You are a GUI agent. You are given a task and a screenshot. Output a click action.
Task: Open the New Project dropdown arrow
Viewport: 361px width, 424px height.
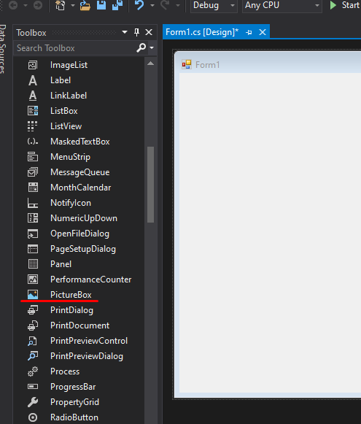(73, 5)
